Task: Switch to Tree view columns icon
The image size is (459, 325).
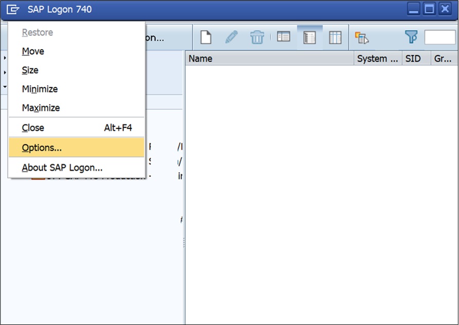Action: pyautogui.click(x=335, y=38)
